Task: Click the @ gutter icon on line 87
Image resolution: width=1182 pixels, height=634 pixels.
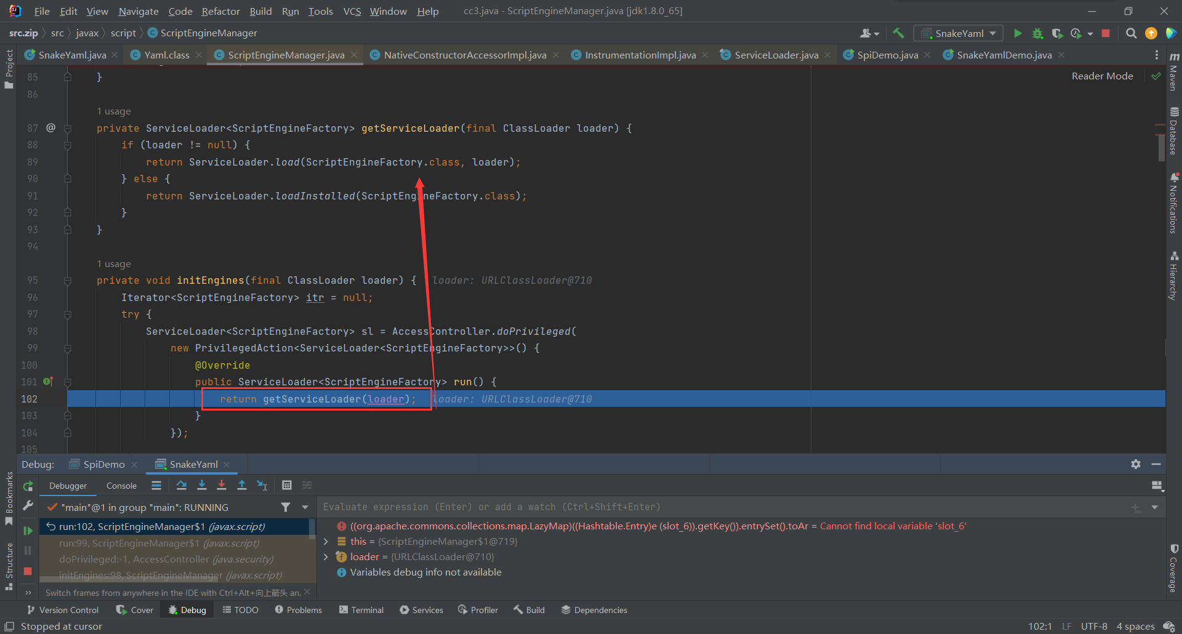Action: [51, 127]
